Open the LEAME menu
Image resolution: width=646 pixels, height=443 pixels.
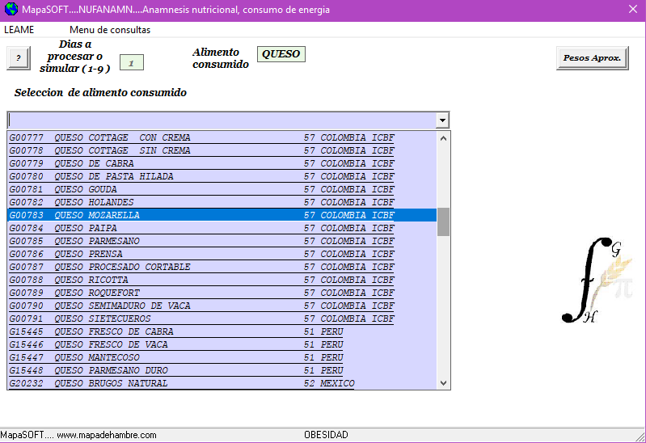click(19, 30)
